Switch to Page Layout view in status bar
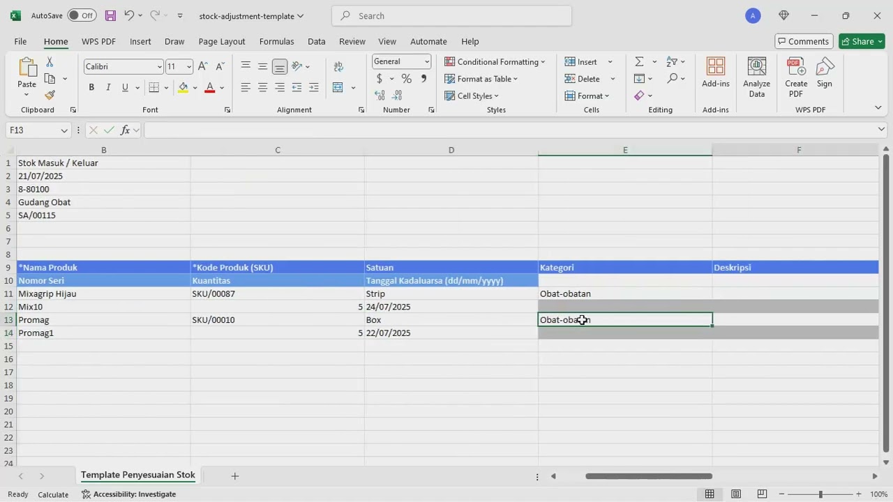This screenshot has height=502, width=893. pyautogui.click(x=736, y=494)
